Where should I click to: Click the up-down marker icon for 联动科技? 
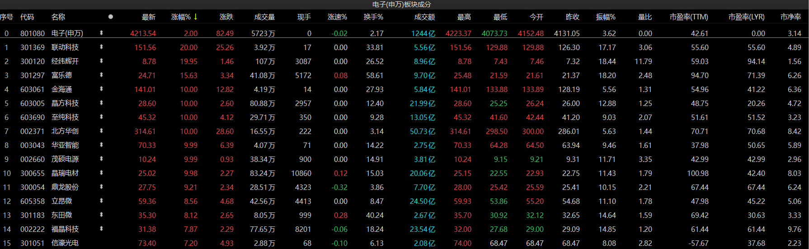[x=101, y=47]
